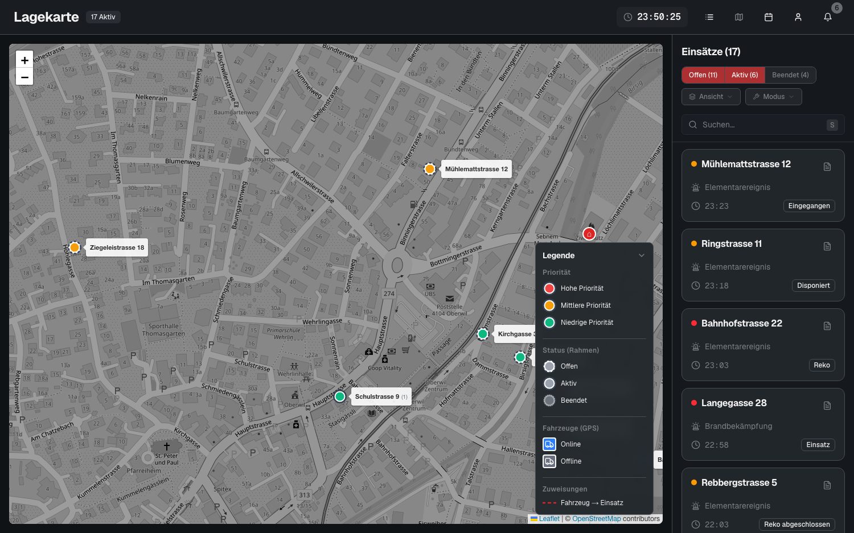Image resolution: width=854 pixels, height=533 pixels.
Task: Zoom in on the map
Action: (x=24, y=60)
